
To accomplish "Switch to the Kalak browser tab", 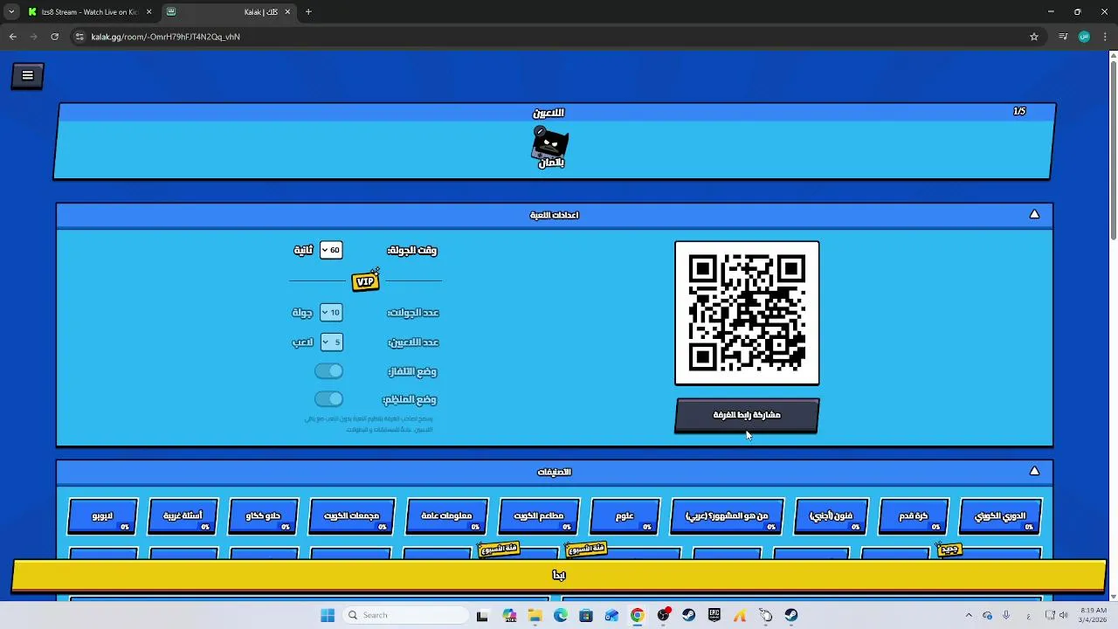I will 230,12.
